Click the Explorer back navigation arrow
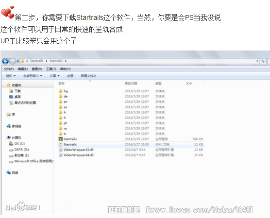This screenshot has width=270, height=218. (5, 61)
